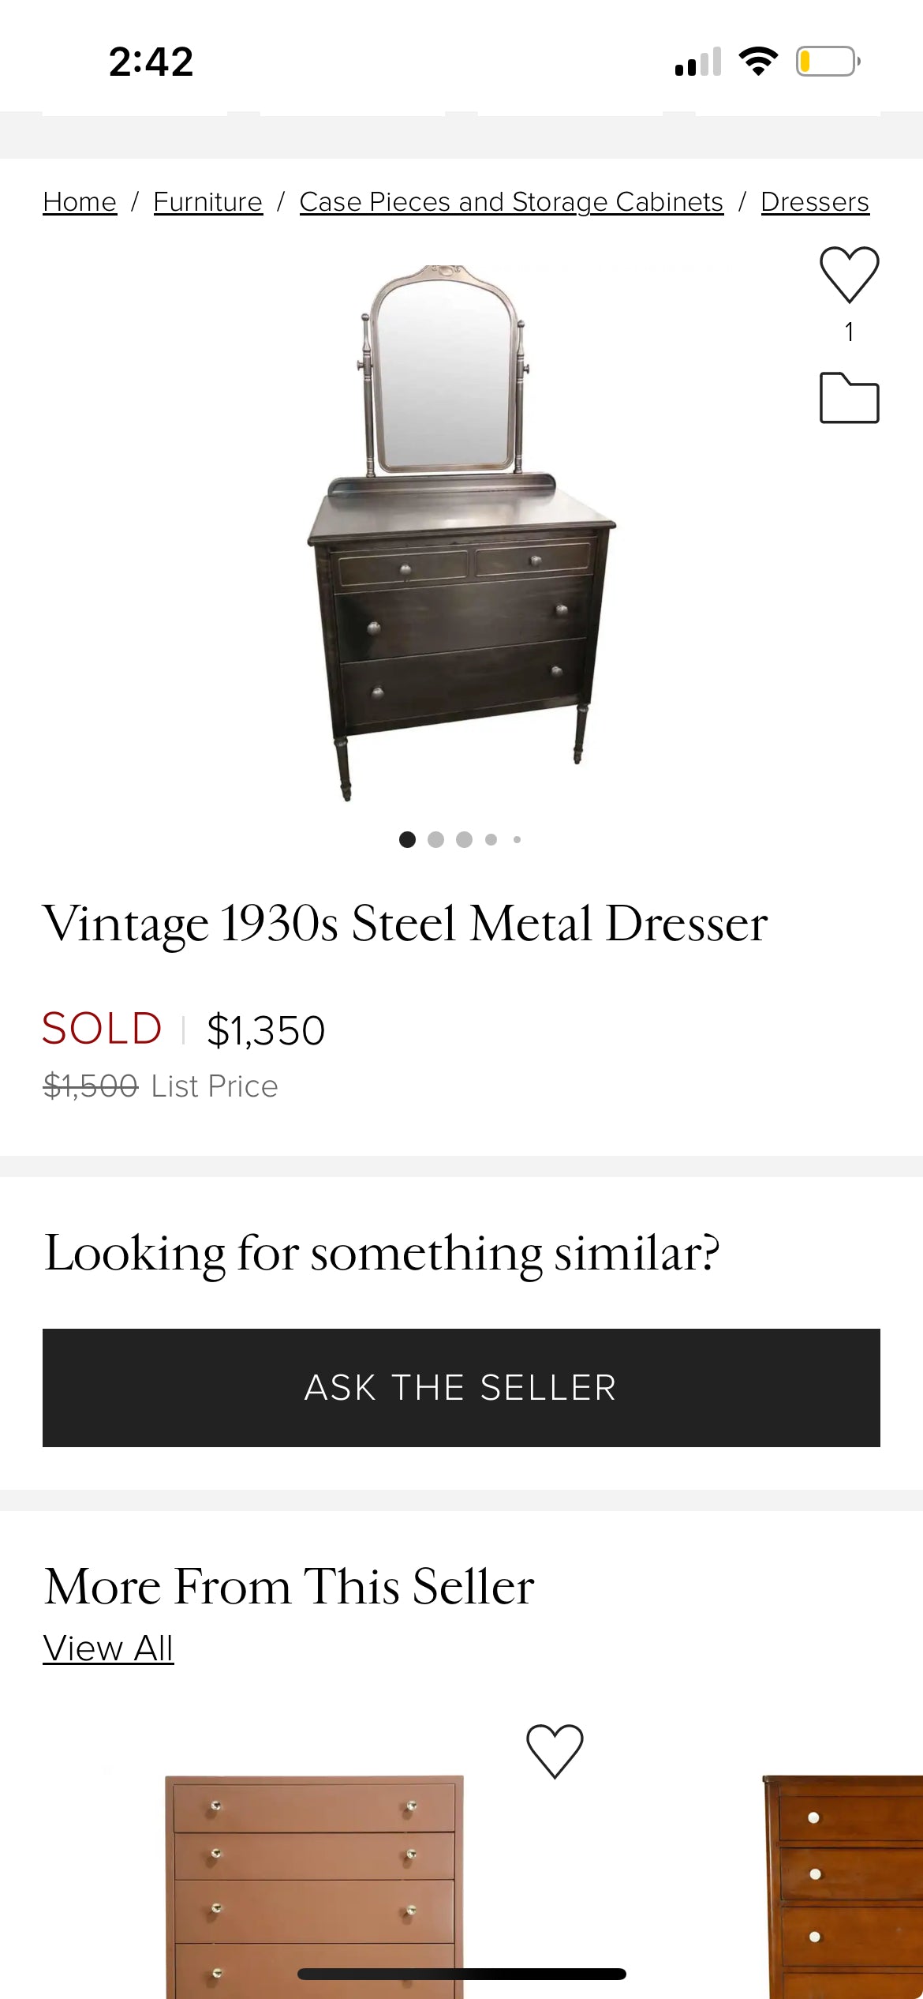
Task: Tap the Vintage 1930s Steel Metal Dresser title
Action: [405, 924]
